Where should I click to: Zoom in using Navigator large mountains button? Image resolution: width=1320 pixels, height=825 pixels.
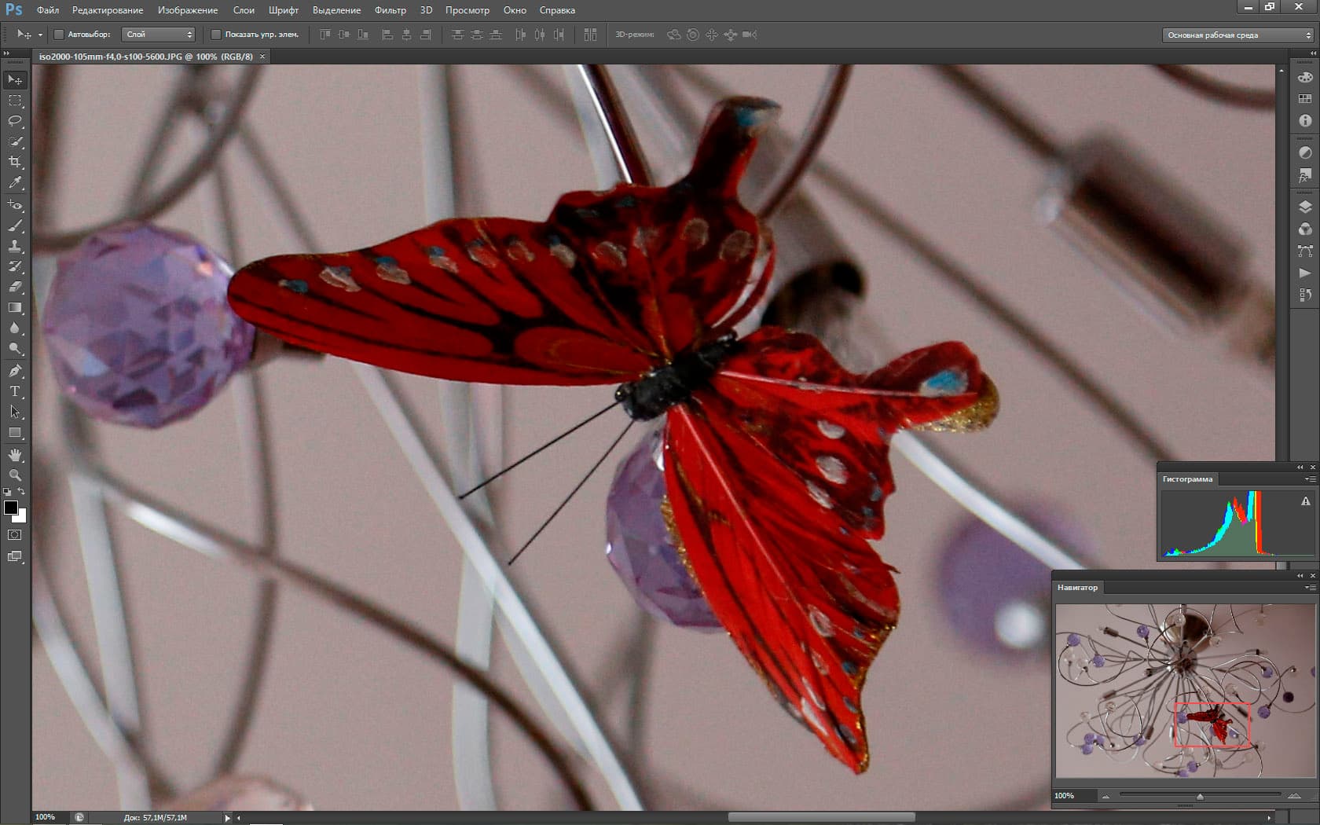click(1294, 797)
